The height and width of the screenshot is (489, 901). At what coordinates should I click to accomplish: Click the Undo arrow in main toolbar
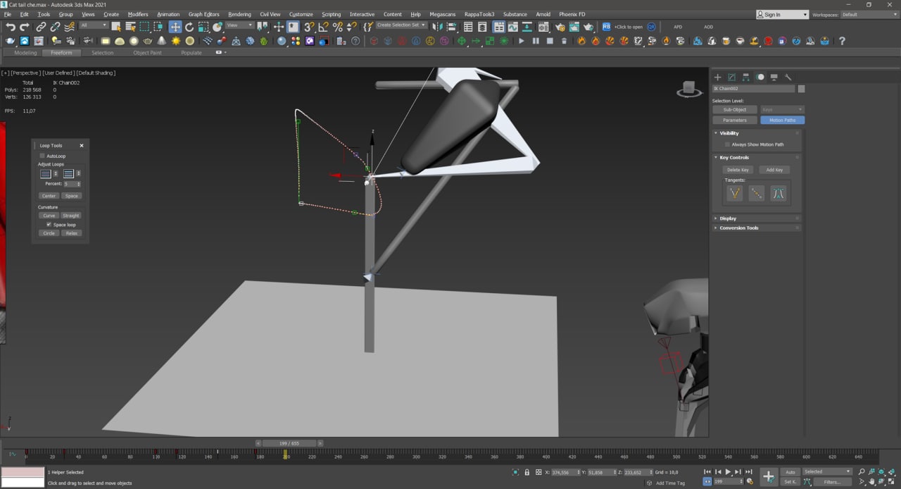tap(10, 27)
